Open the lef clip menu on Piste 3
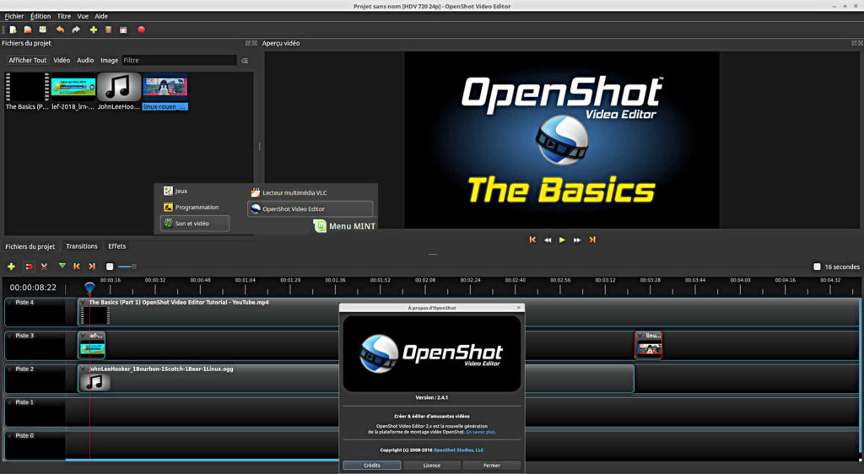Viewport: 864px width, 474px height. (84, 336)
